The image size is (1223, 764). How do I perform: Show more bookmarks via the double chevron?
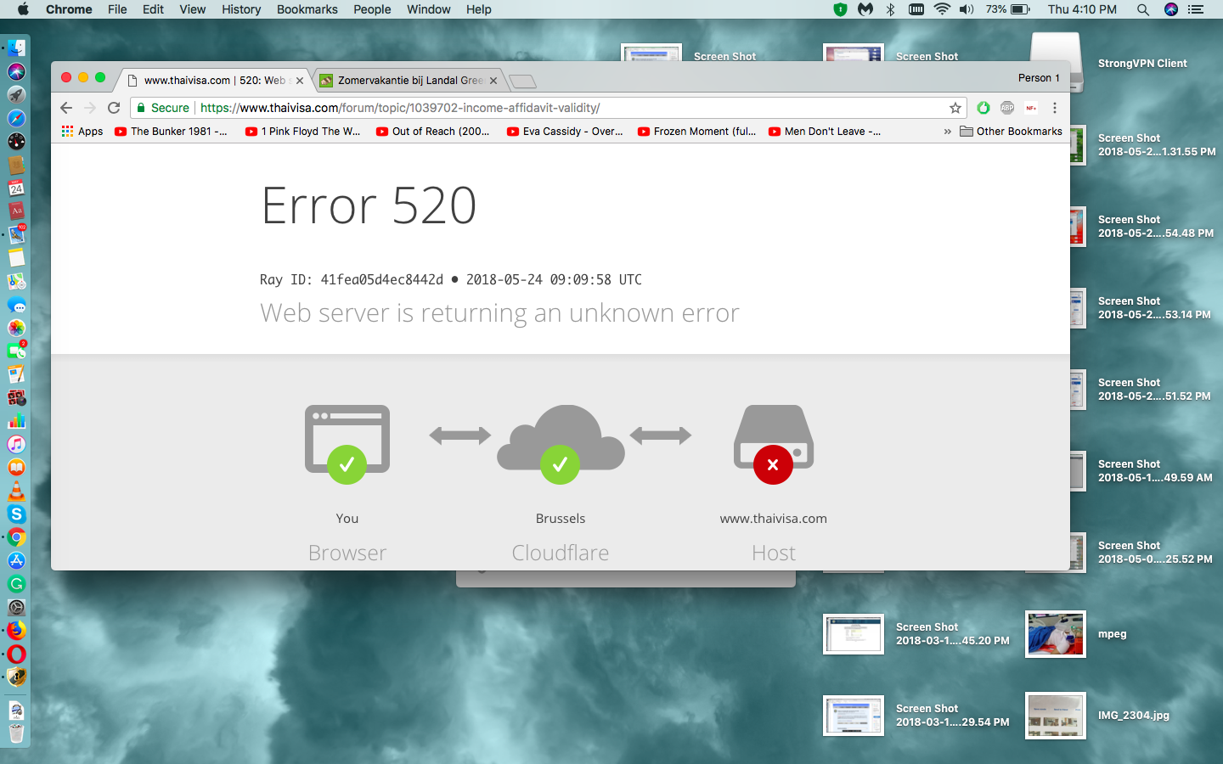[947, 132]
